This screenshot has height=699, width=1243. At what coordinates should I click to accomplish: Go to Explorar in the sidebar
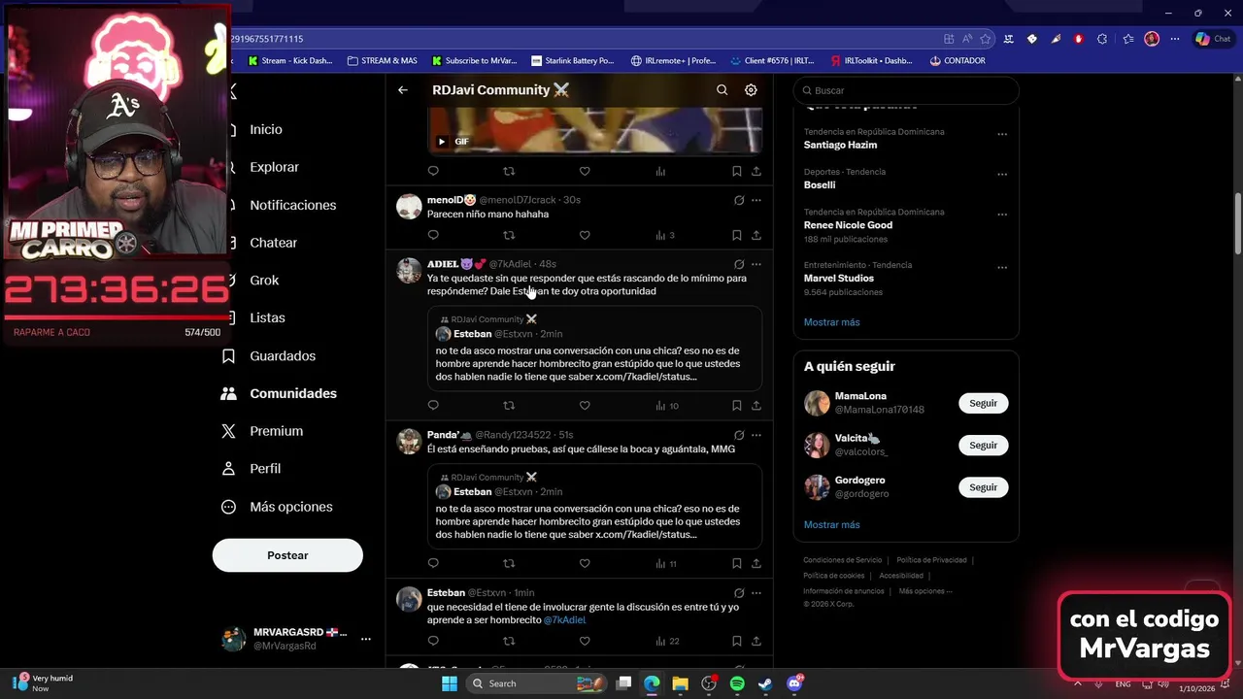click(x=274, y=167)
